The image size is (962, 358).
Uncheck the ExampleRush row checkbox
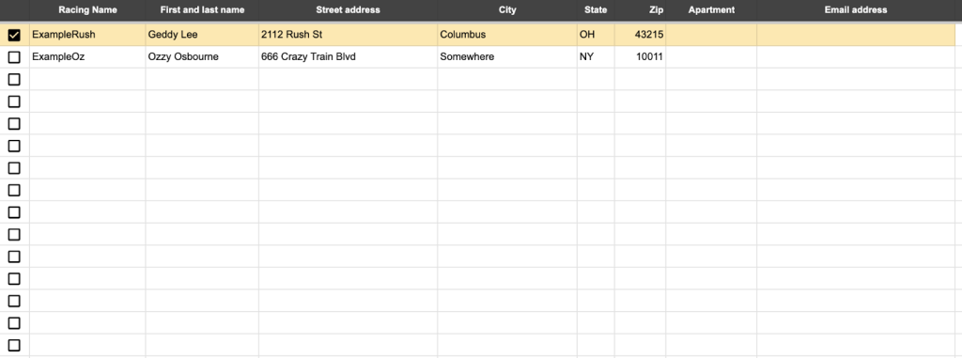(x=13, y=35)
